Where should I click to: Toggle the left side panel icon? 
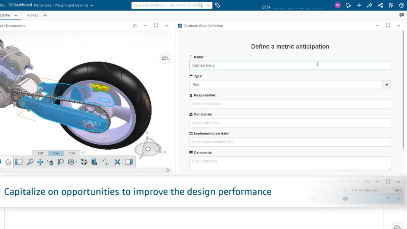click(x=19, y=162)
